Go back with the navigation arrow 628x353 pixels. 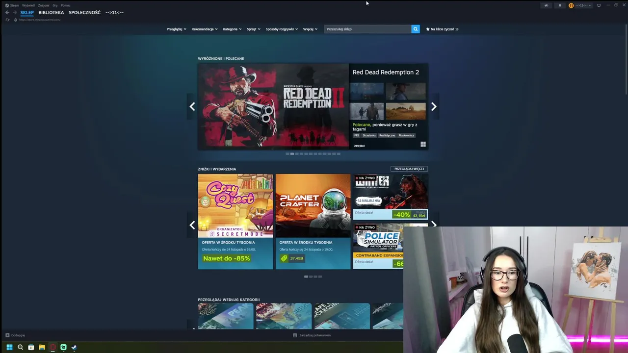7,12
